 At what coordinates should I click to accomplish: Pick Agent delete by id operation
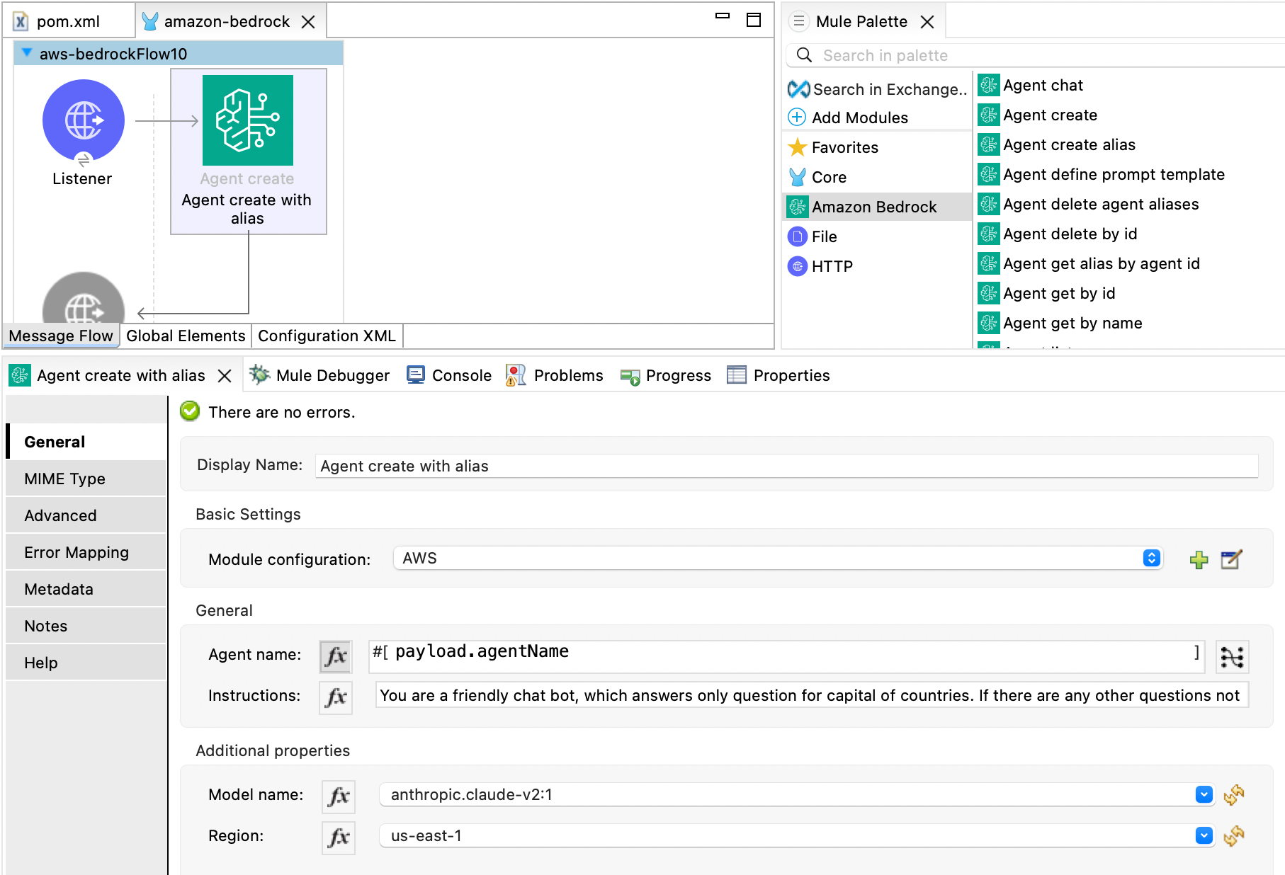click(1058, 234)
